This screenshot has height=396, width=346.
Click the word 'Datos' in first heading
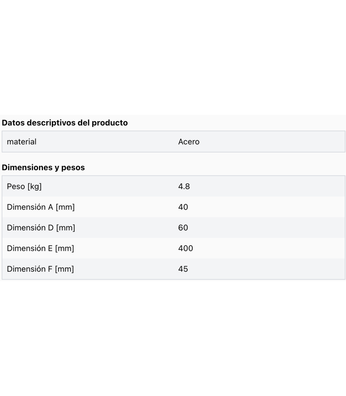13,123
